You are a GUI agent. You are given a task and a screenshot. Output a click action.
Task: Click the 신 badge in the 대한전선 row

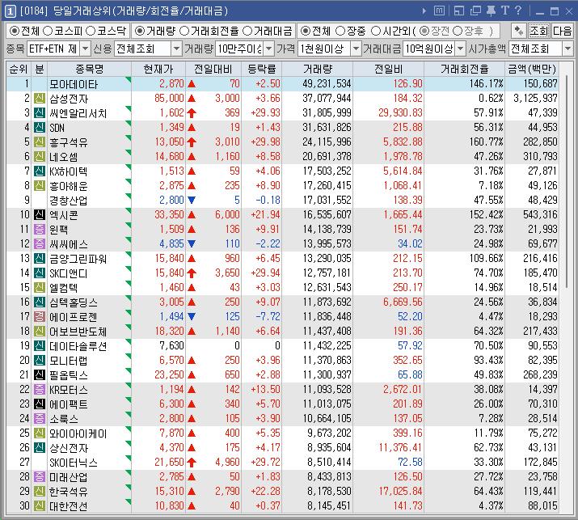(x=40, y=505)
